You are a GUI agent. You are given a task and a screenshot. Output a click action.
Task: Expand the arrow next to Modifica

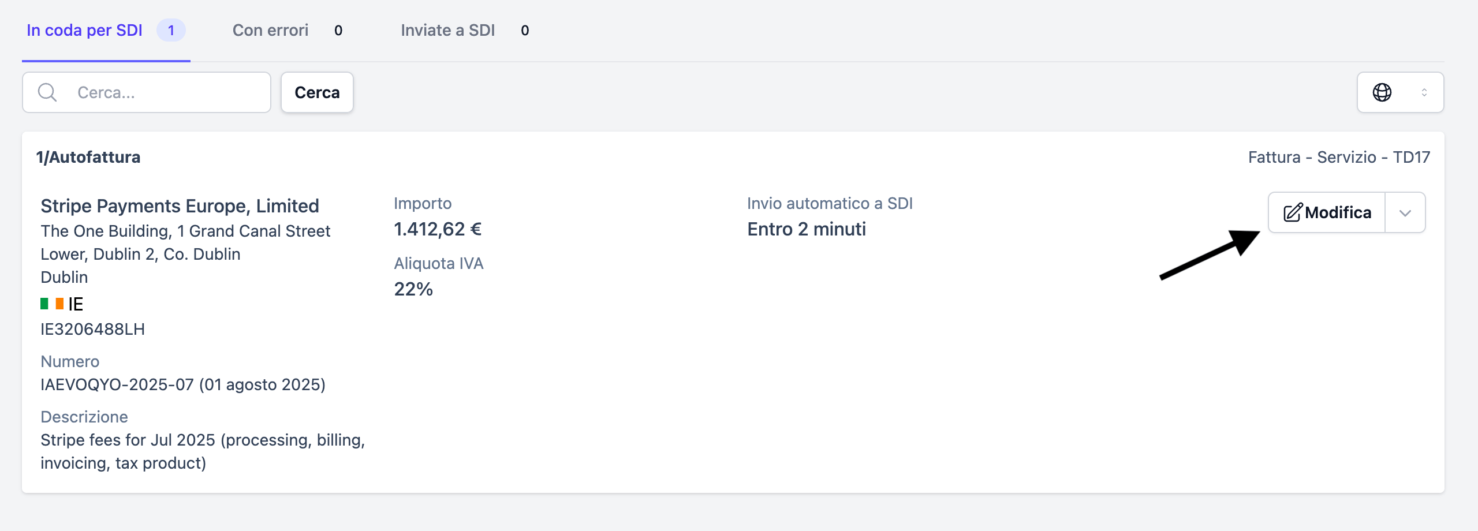pyautogui.click(x=1405, y=212)
